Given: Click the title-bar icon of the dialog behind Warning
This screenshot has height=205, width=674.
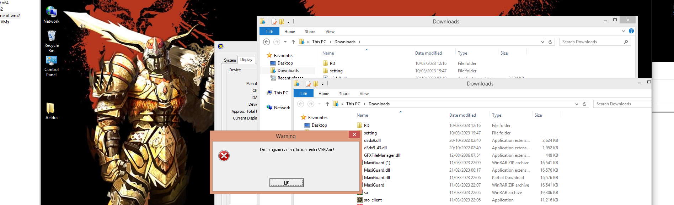Looking at the screenshot, I should (x=221, y=46).
